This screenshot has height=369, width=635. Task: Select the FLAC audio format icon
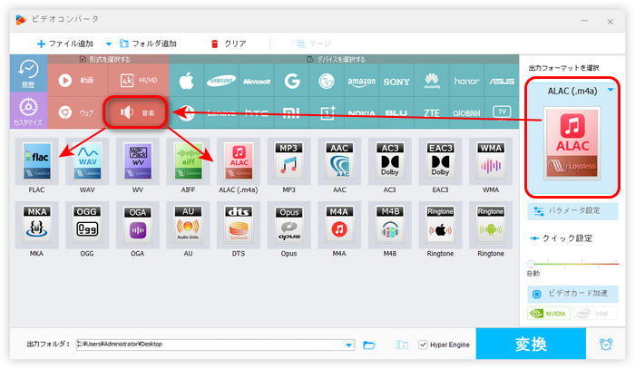pos(37,161)
